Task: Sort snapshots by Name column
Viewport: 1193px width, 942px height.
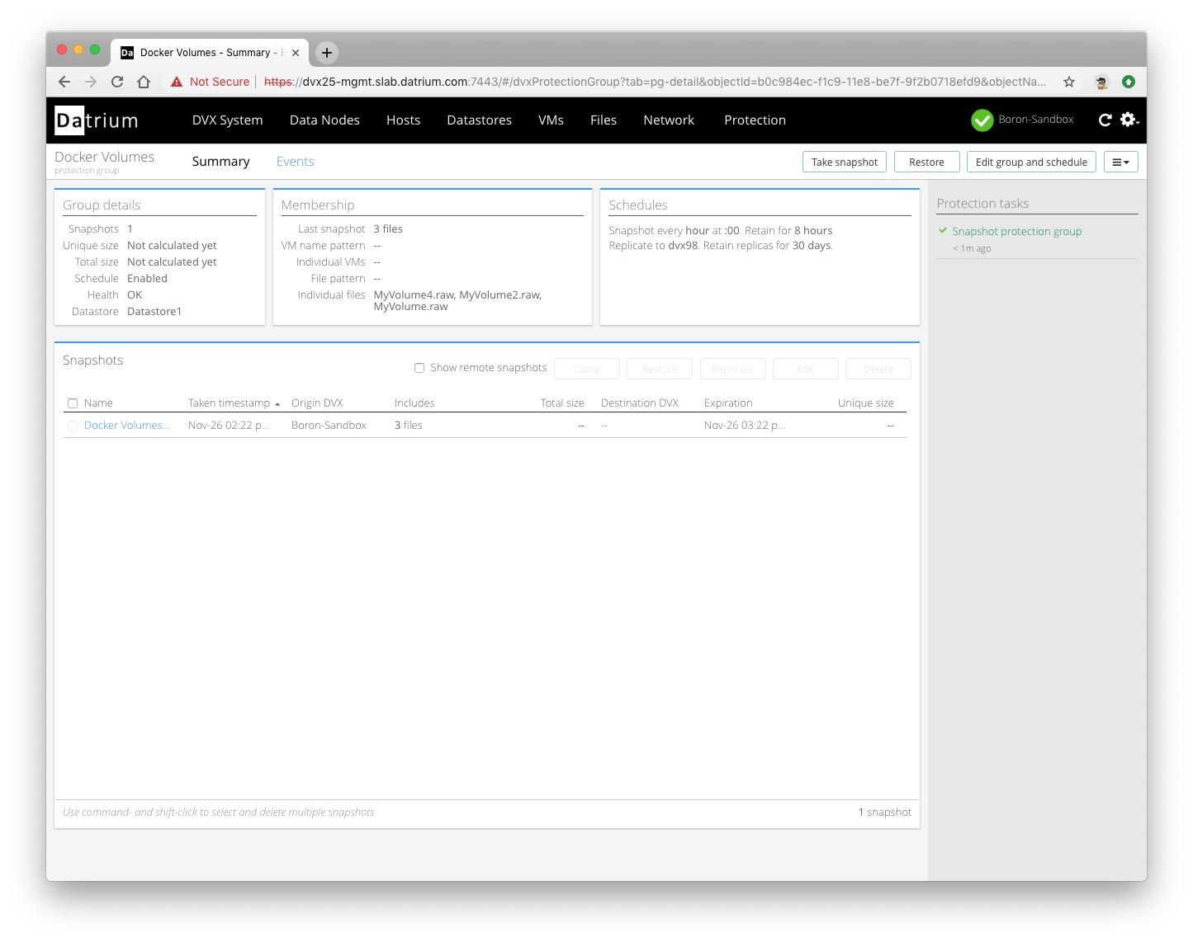Action: click(98, 403)
